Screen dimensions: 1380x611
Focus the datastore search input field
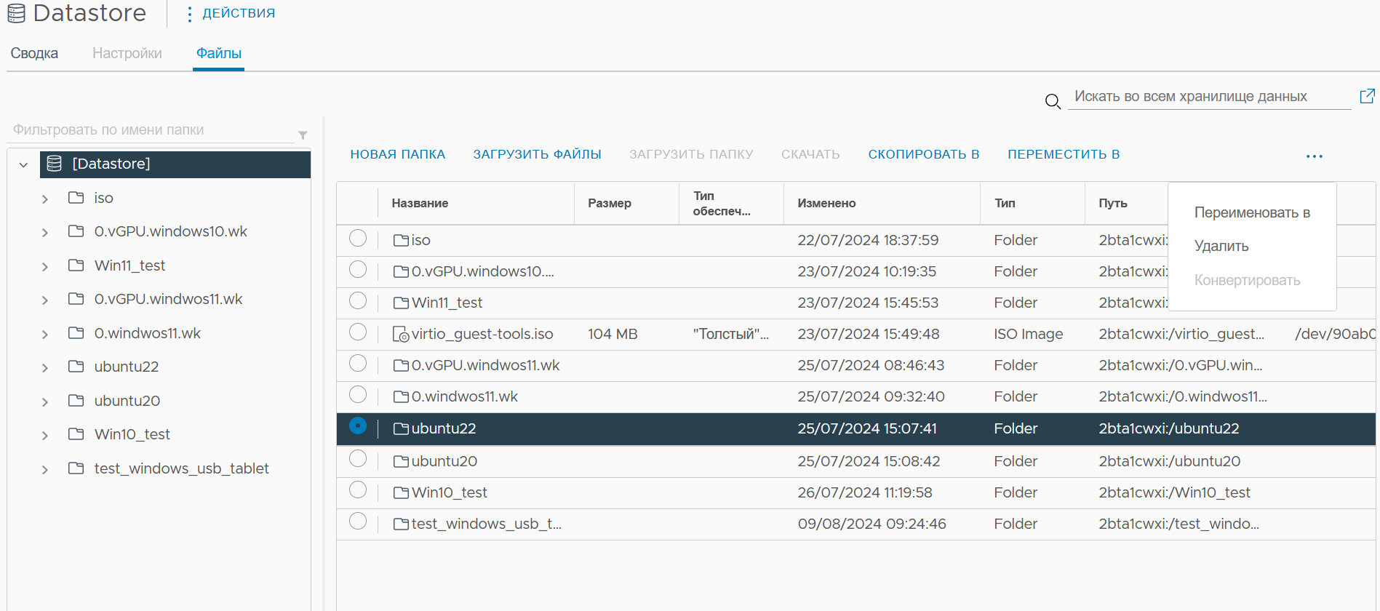1209,97
